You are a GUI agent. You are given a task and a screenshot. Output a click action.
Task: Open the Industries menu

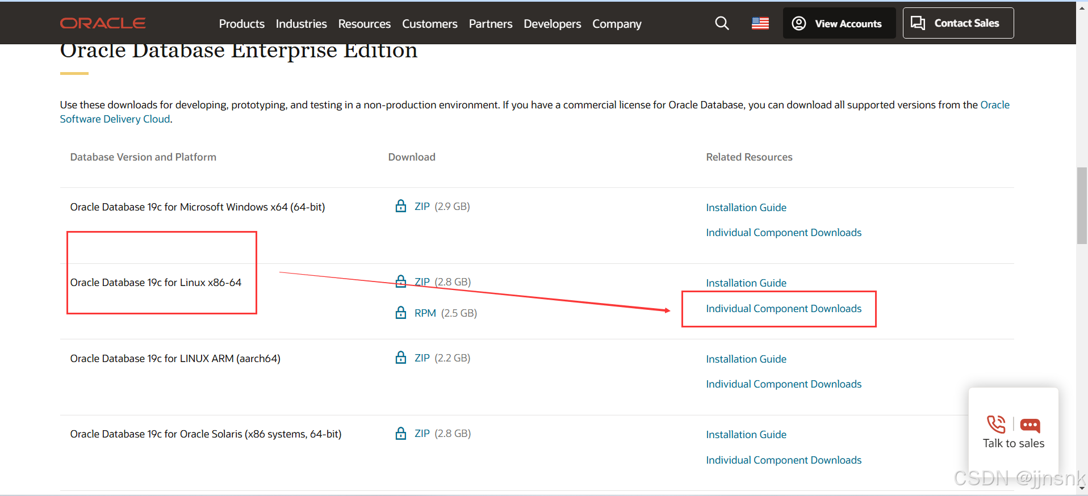pyautogui.click(x=302, y=24)
